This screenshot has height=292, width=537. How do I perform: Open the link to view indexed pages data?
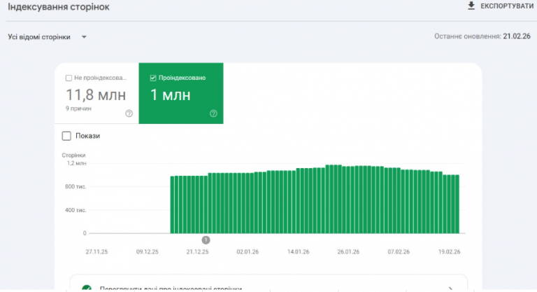click(171, 289)
